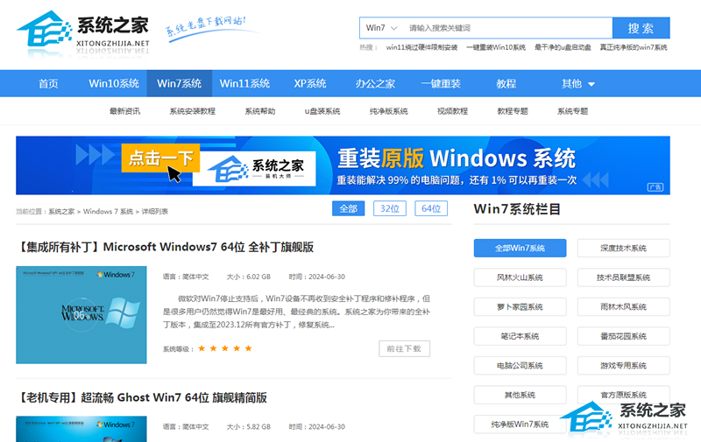This screenshot has width=701, height=442.
Task: Open 视频教程 sub-navigation link
Action: tap(452, 111)
